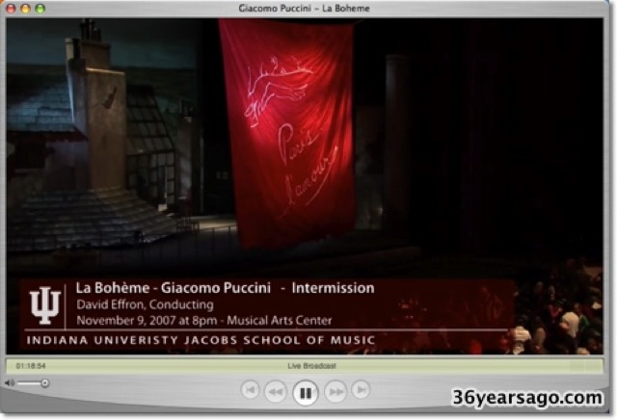Adjust the volume slider knob
The image size is (617, 420).
pyautogui.click(x=45, y=382)
